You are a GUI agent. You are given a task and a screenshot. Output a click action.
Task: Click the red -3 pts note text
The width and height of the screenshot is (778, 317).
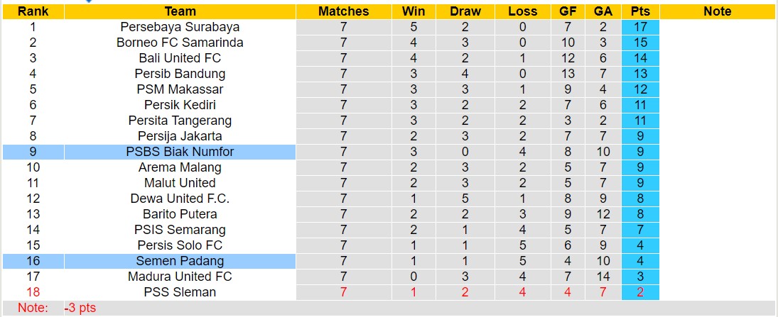click(80, 308)
